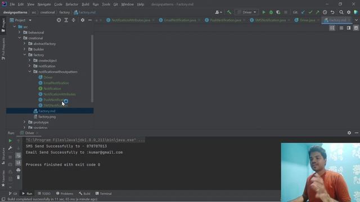
Task: Open the Build tool window button
Action: pyautogui.click(x=84, y=194)
